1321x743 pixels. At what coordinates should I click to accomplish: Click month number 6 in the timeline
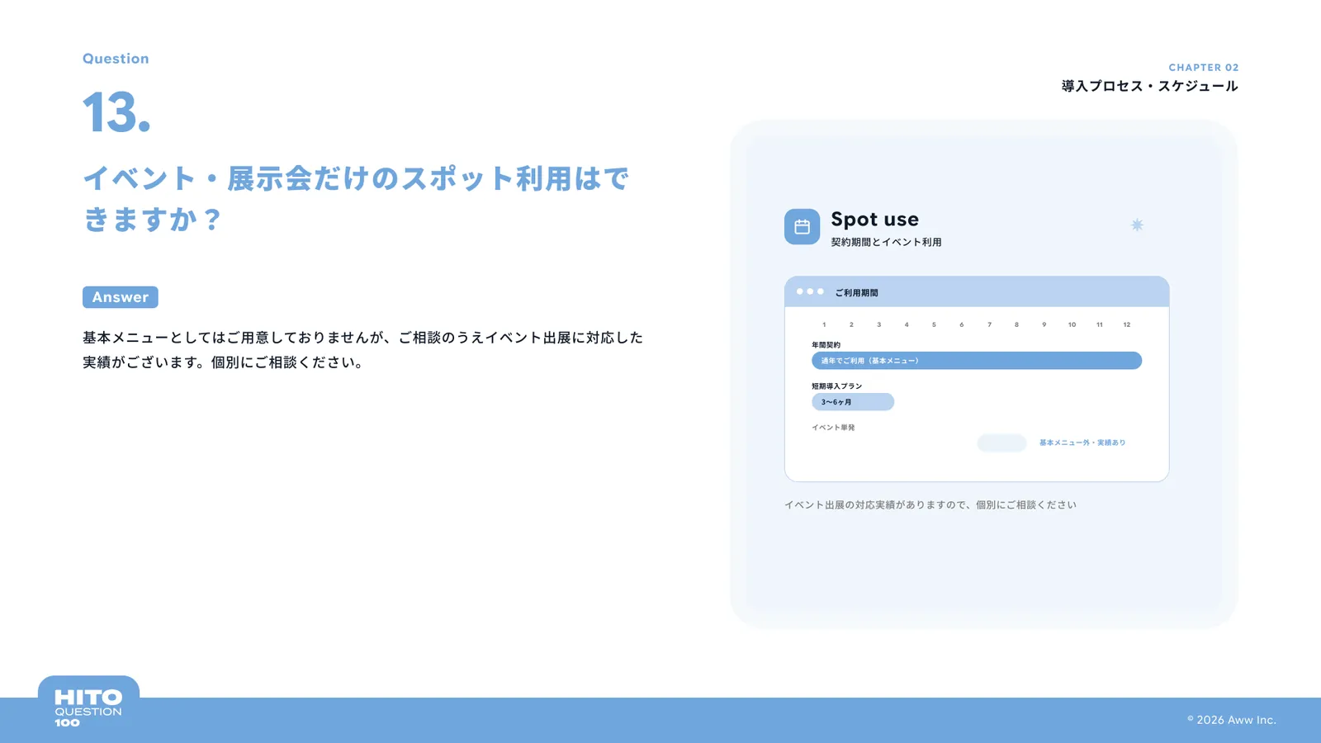tap(962, 324)
